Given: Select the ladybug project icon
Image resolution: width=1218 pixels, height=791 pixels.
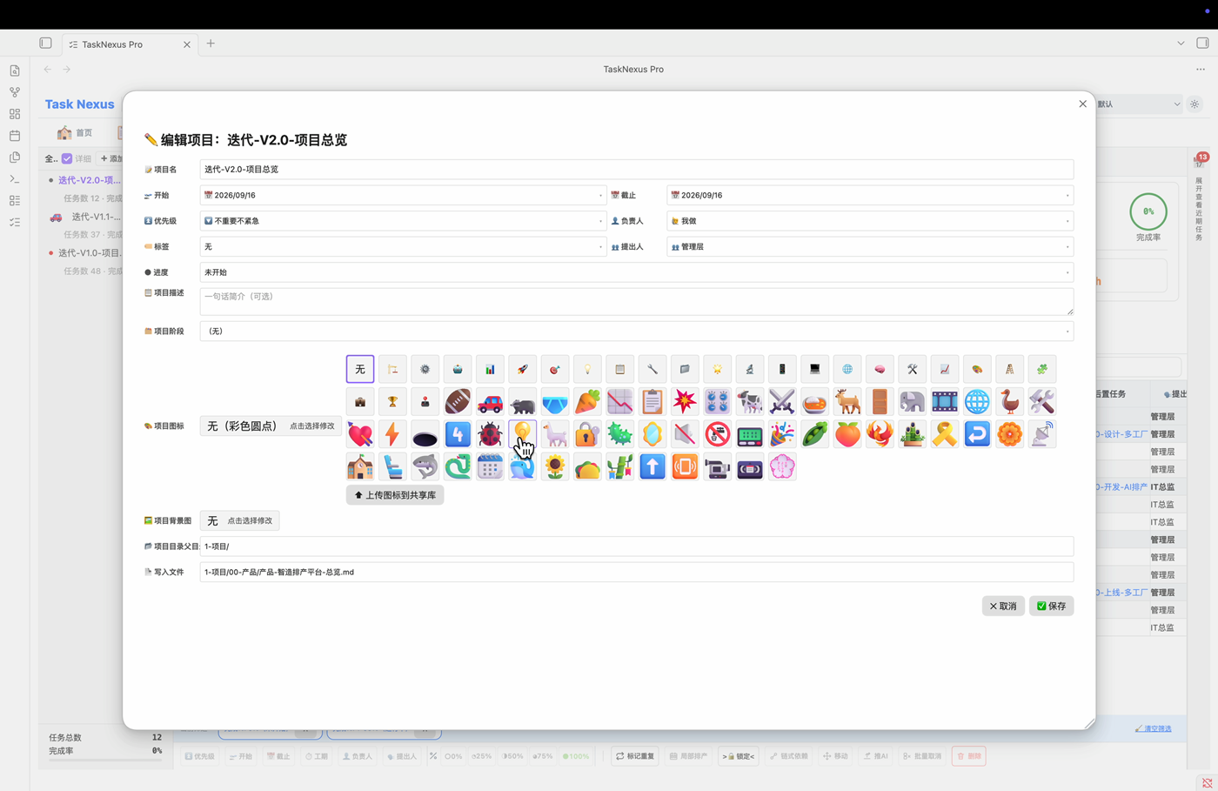Looking at the screenshot, I should 490,434.
